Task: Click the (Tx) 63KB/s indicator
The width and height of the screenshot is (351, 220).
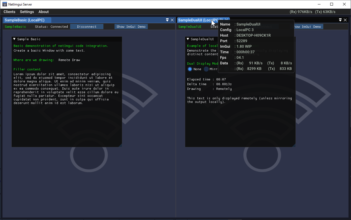Action: coord(325,12)
